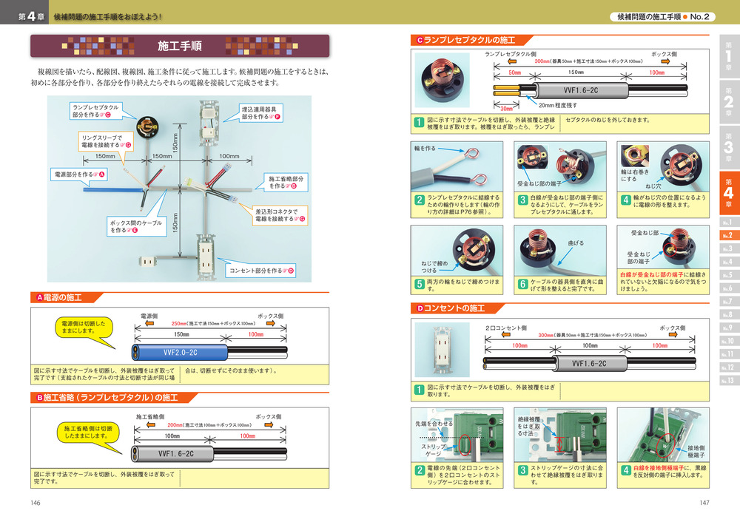Select the No.5 side tab
This screenshot has width=740, height=522.
coord(727,275)
